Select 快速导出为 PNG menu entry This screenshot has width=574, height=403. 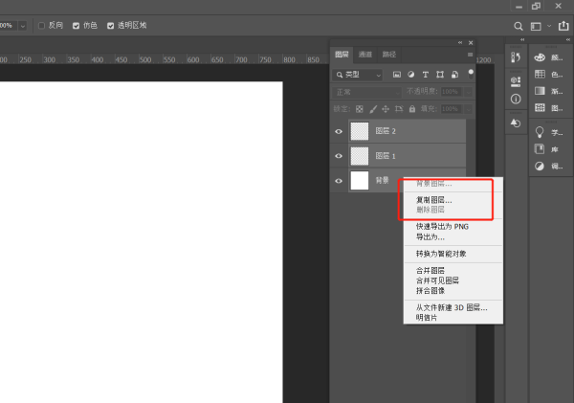pos(441,226)
